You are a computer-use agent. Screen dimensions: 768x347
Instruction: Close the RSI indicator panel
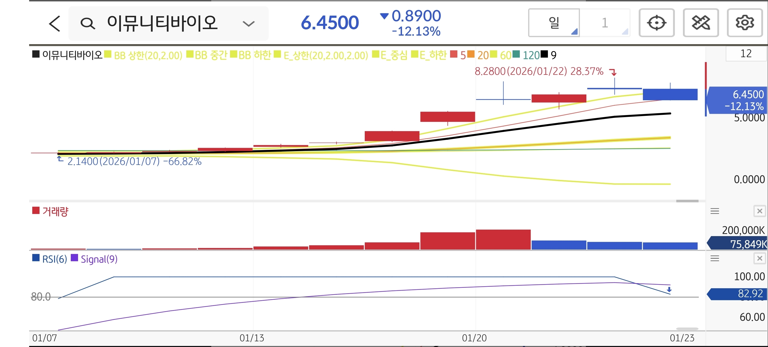759,258
